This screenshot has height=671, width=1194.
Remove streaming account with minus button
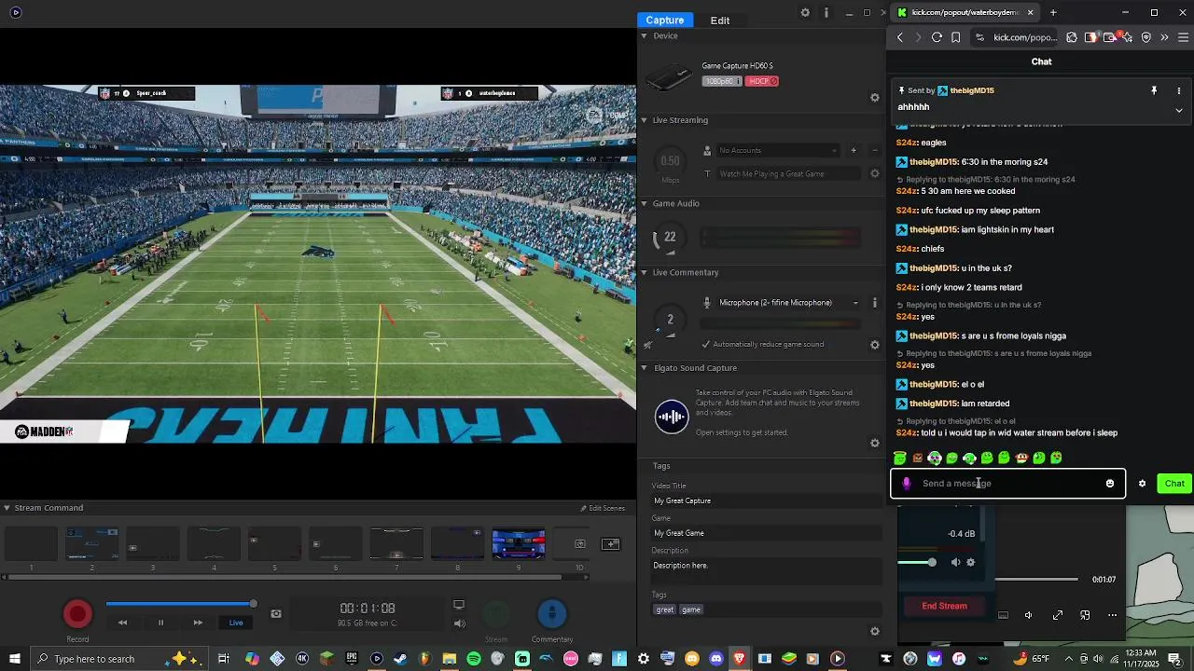[875, 150]
